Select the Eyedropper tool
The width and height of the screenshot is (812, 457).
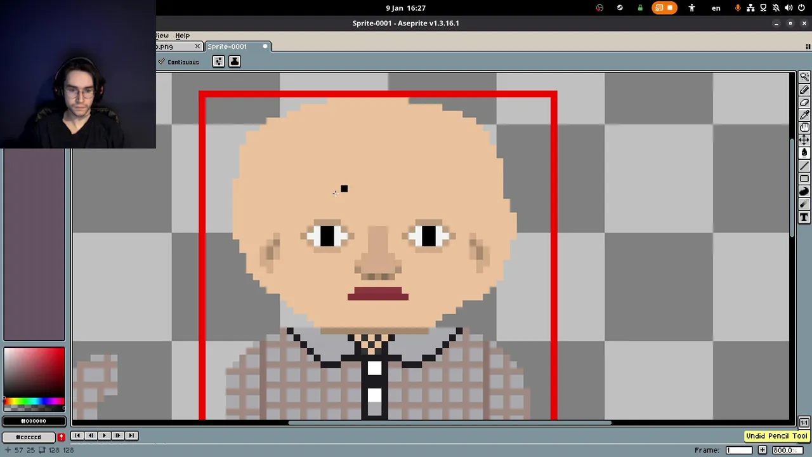click(804, 115)
